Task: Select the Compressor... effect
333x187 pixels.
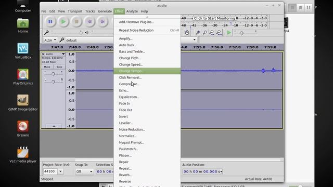Action: 147,84
